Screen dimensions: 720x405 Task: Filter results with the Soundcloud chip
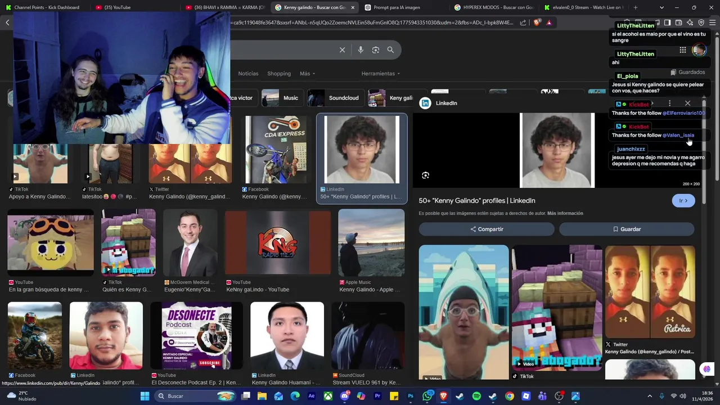coord(336,98)
